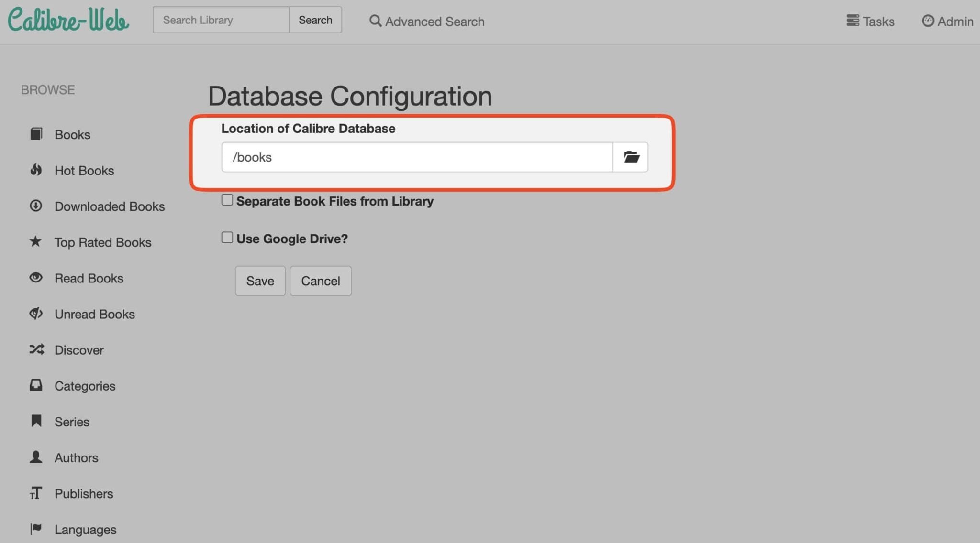Select the Hot Books flame icon
Viewport: 980px width, 543px height.
[36, 170]
